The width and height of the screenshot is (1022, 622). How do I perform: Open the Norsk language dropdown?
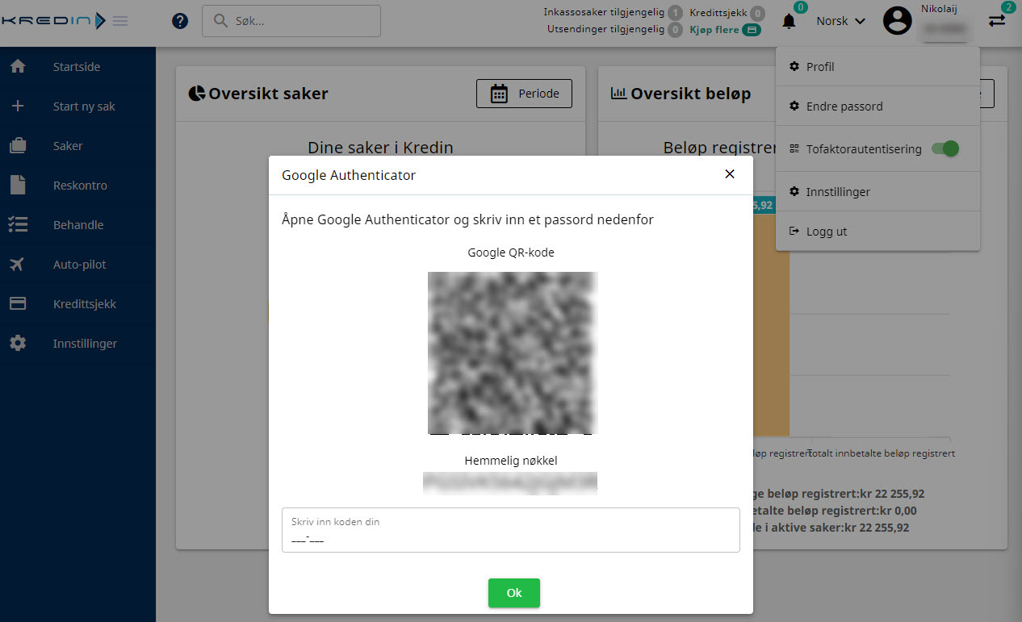(840, 21)
